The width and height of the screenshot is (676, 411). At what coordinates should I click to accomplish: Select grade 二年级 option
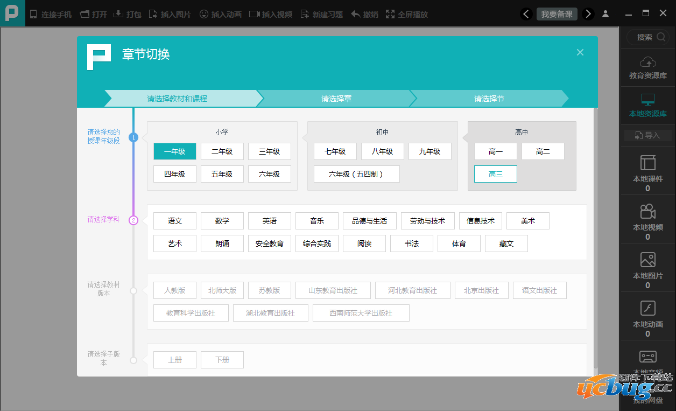[x=222, y=151]
